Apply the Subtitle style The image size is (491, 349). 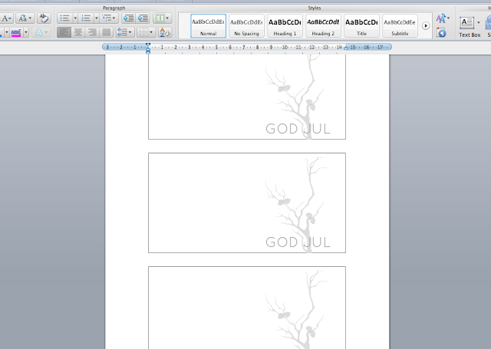(x=400, y=25)
